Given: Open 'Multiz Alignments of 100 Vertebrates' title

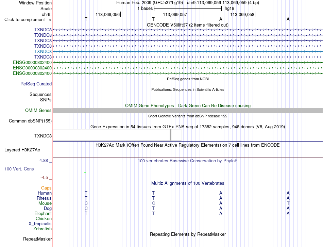Looking at the screenshot, I should tap(188, 183).
